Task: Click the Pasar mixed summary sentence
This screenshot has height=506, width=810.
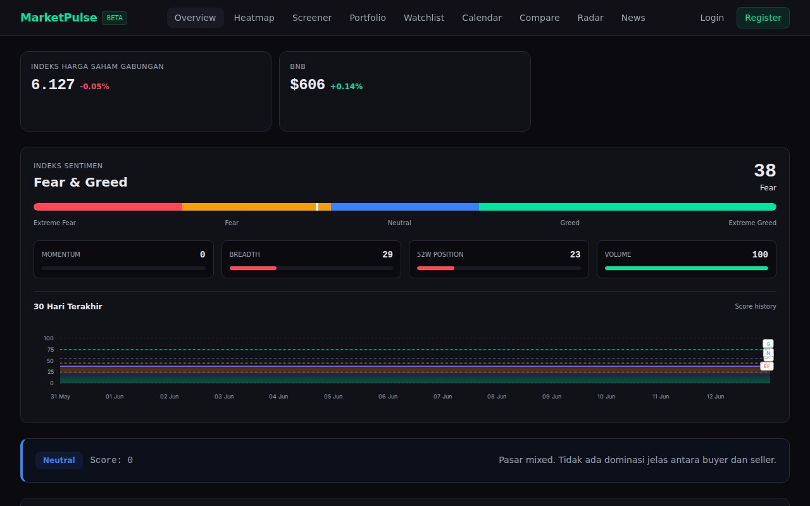Action: pos(637,460)
